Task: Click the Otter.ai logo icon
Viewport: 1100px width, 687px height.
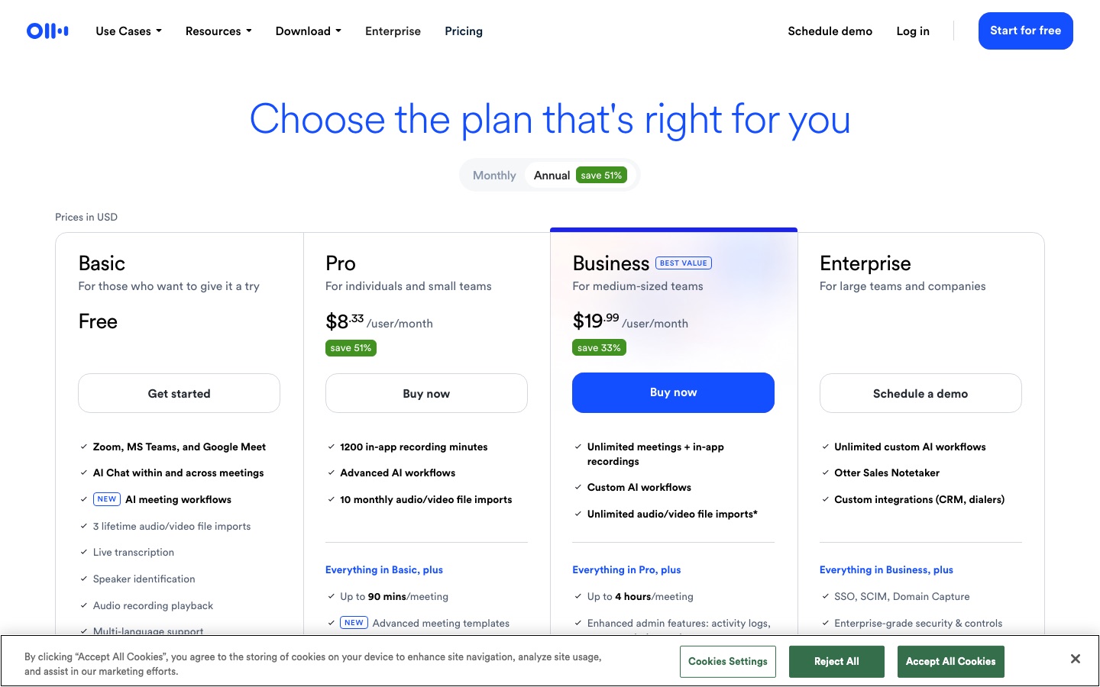Action: pos(47,31)
